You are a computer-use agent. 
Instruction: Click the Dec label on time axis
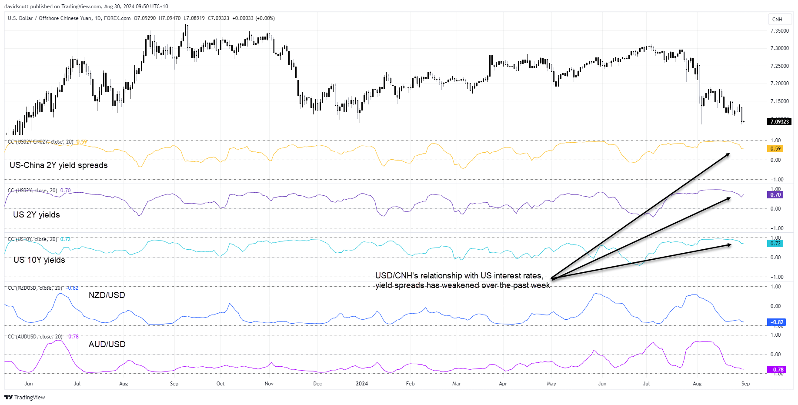(x=317, y=384)
